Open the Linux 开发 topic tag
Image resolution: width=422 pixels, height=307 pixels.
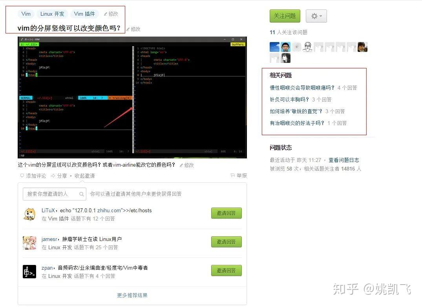(x=52, y=14)
